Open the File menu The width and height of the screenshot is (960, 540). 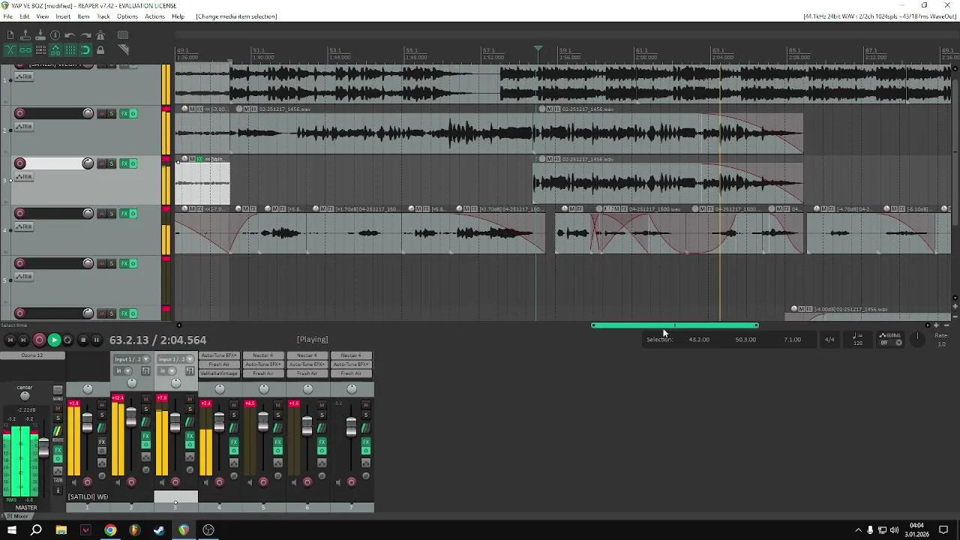(7, 16)
